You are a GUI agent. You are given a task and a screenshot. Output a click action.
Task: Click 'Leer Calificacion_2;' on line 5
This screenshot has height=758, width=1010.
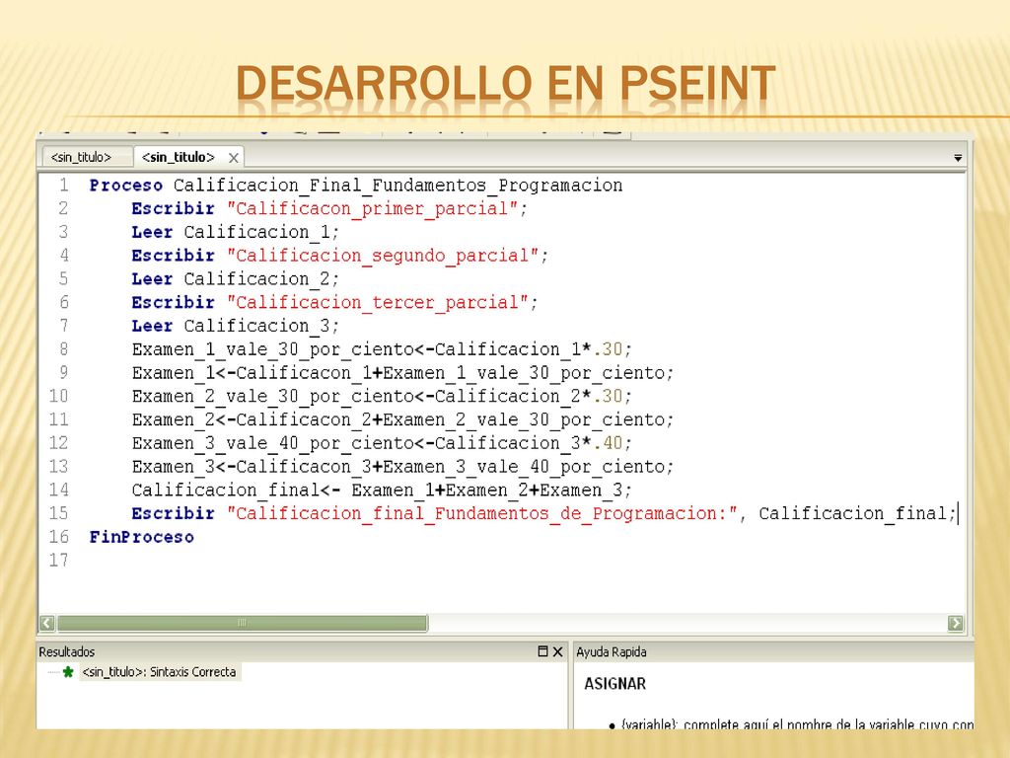pos(235,279)
